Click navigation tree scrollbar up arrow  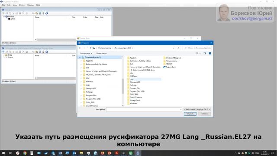(123, 57)
